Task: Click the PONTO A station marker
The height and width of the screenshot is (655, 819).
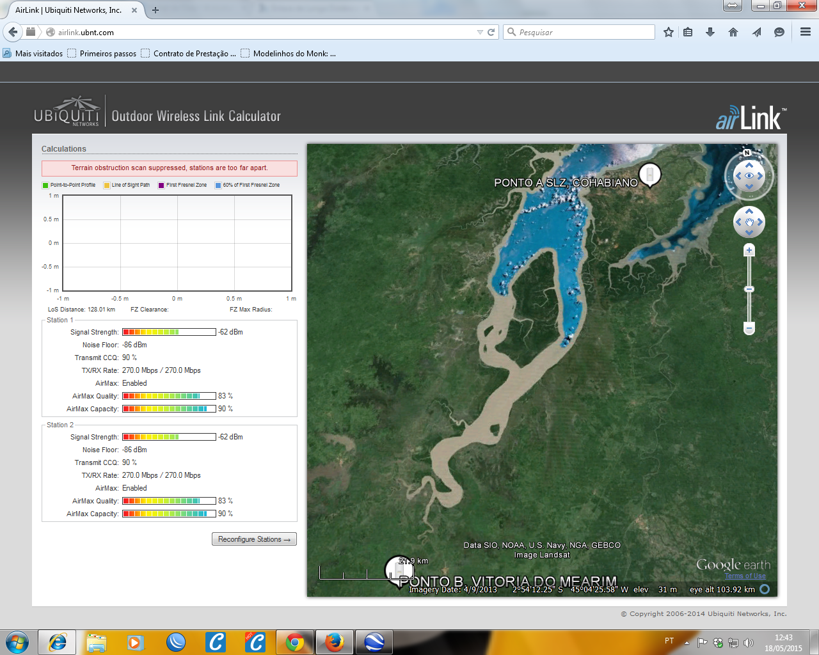Action: pyautogui.click(x=650, y=175)
